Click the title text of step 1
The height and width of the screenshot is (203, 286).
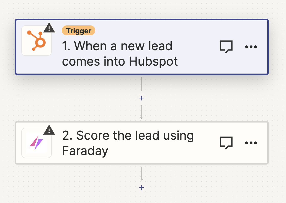pos(117,53)
